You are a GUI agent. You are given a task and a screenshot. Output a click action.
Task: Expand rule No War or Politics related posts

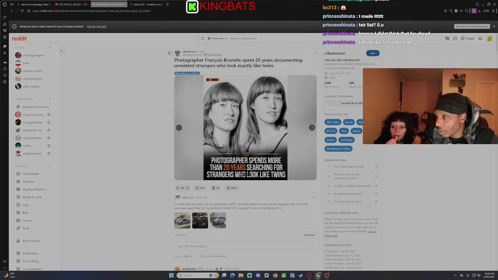[376, 186]
